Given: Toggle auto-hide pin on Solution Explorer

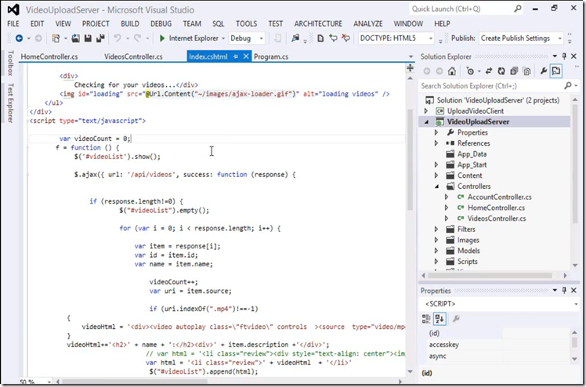Looking at the screenshot, I should (564, 56).
